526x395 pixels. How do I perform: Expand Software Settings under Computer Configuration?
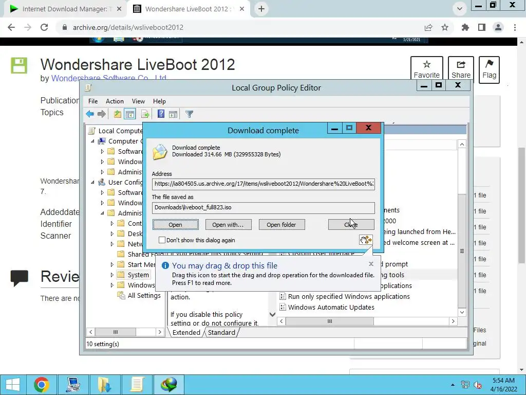coord(102,152)
